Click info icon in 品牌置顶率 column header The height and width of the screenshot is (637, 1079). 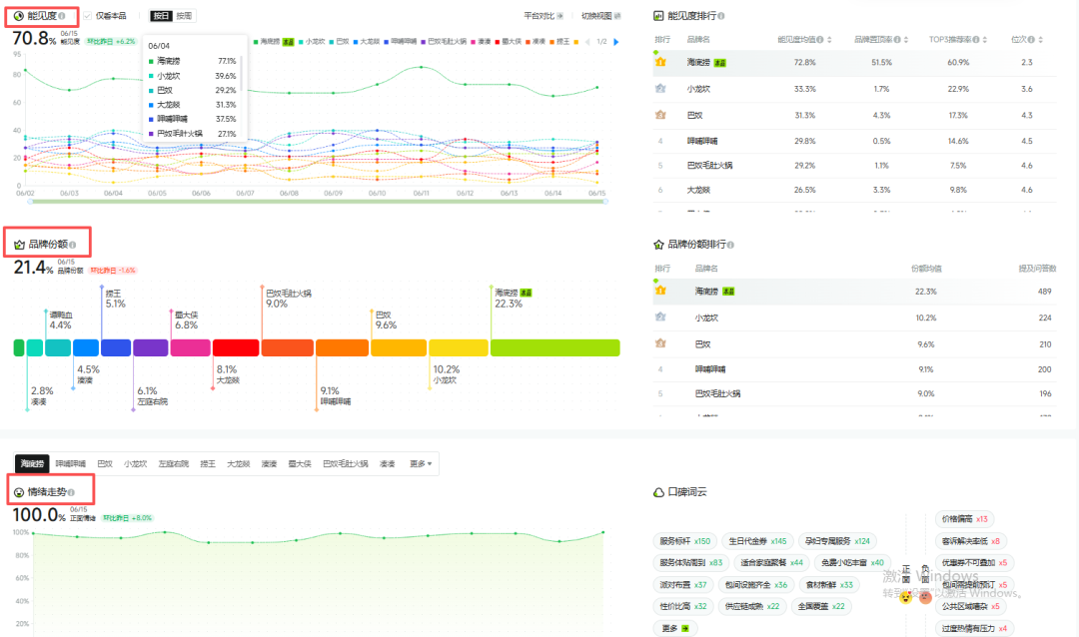pos(896,40)
